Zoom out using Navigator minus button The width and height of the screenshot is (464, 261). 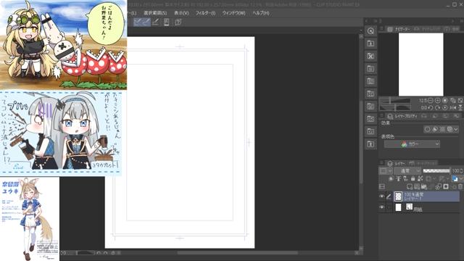tap(431, 101)
